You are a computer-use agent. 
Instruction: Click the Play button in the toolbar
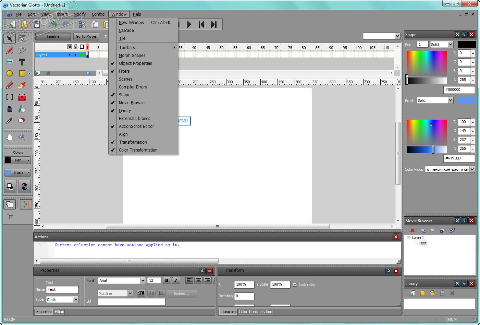point(189,24)
